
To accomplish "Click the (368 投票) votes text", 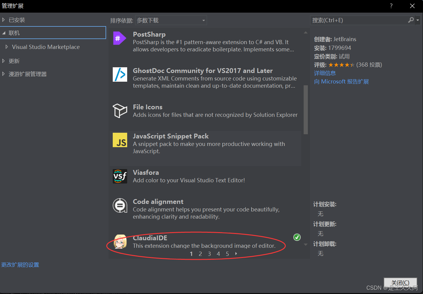I will [369, 65].
